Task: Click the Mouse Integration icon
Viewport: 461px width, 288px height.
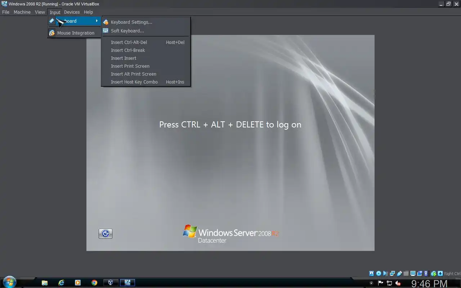Action: point(52,33)
